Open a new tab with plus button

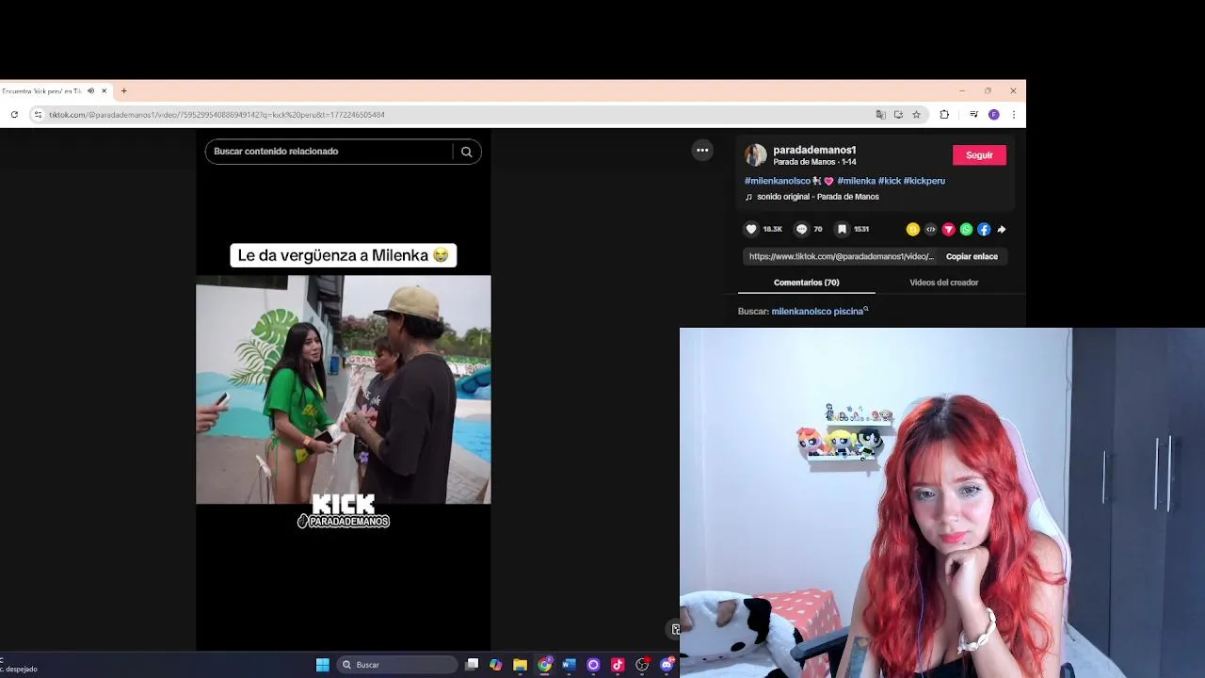123,91
